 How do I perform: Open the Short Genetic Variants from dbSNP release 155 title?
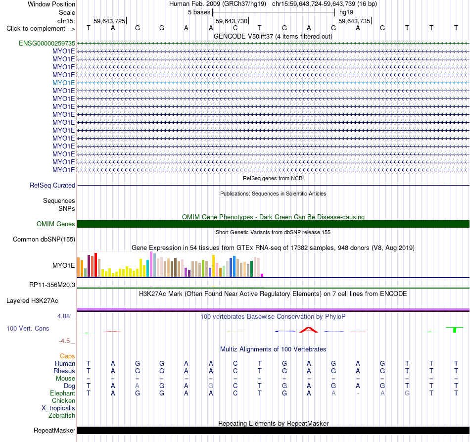click(x=273, y=232)
